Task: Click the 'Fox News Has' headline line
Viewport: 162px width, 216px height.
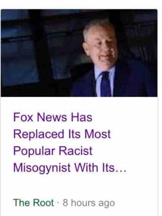Action: click(53, 117)
